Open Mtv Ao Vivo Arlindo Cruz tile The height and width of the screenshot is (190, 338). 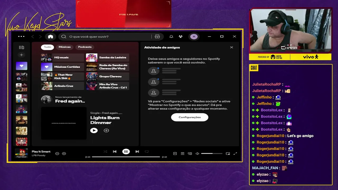tap(107, 86)
